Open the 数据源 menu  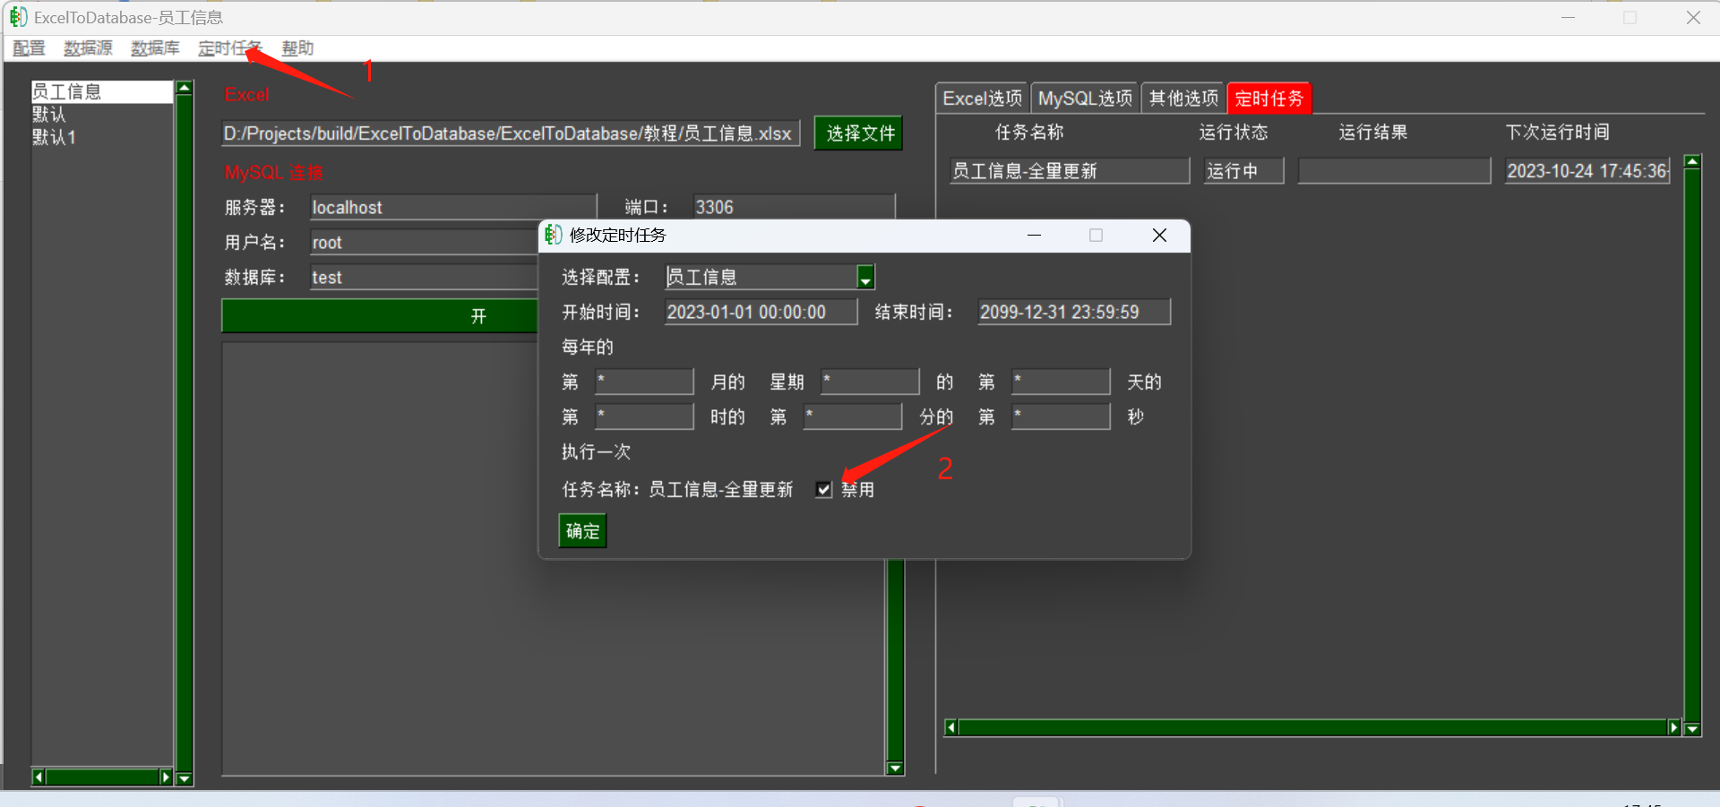click(x=87, y=48)
